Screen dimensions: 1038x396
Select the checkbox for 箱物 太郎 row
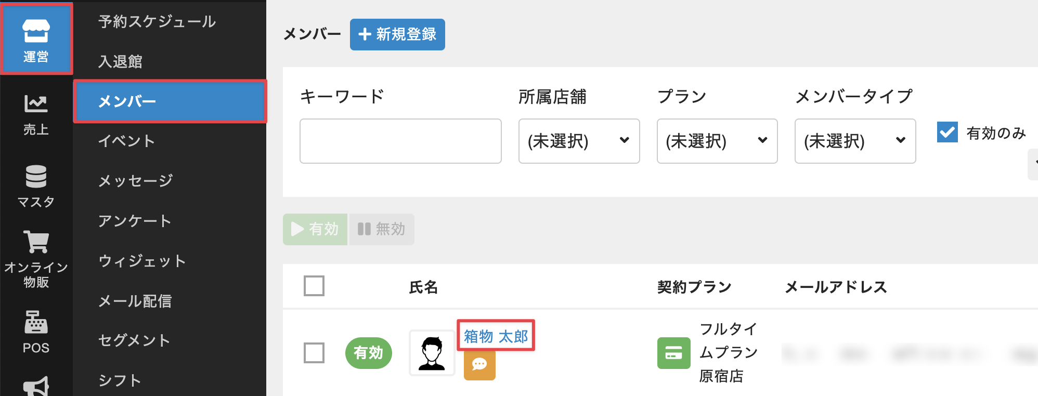[314, 353]
